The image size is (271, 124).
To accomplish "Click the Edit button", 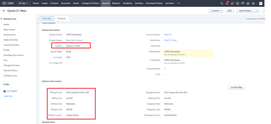I will pos(229,11).
